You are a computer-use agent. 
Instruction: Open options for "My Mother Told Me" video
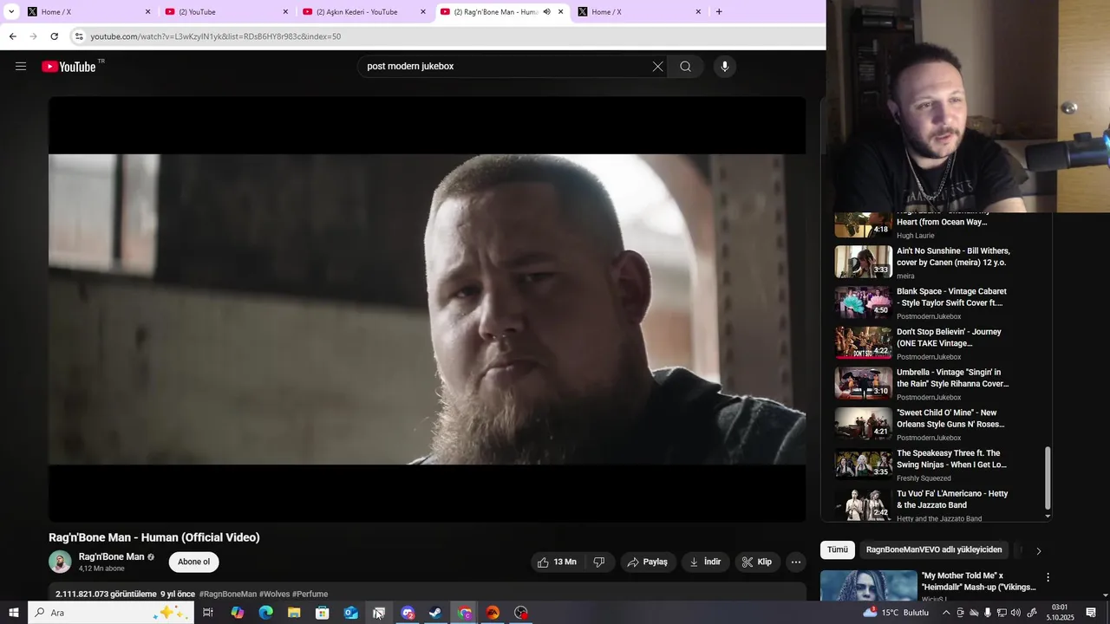coord(1048,577)
